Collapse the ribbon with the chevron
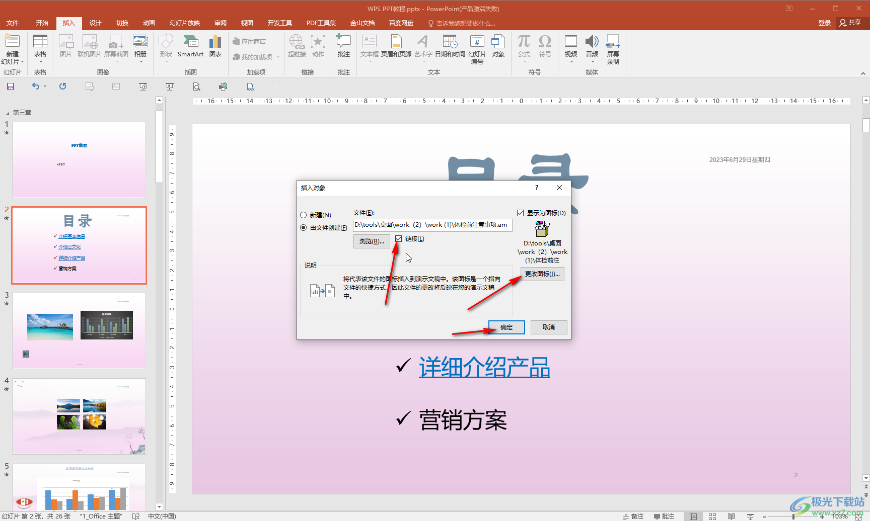The width and height of the screenshot is (870, 521). [x=863, y=73]
